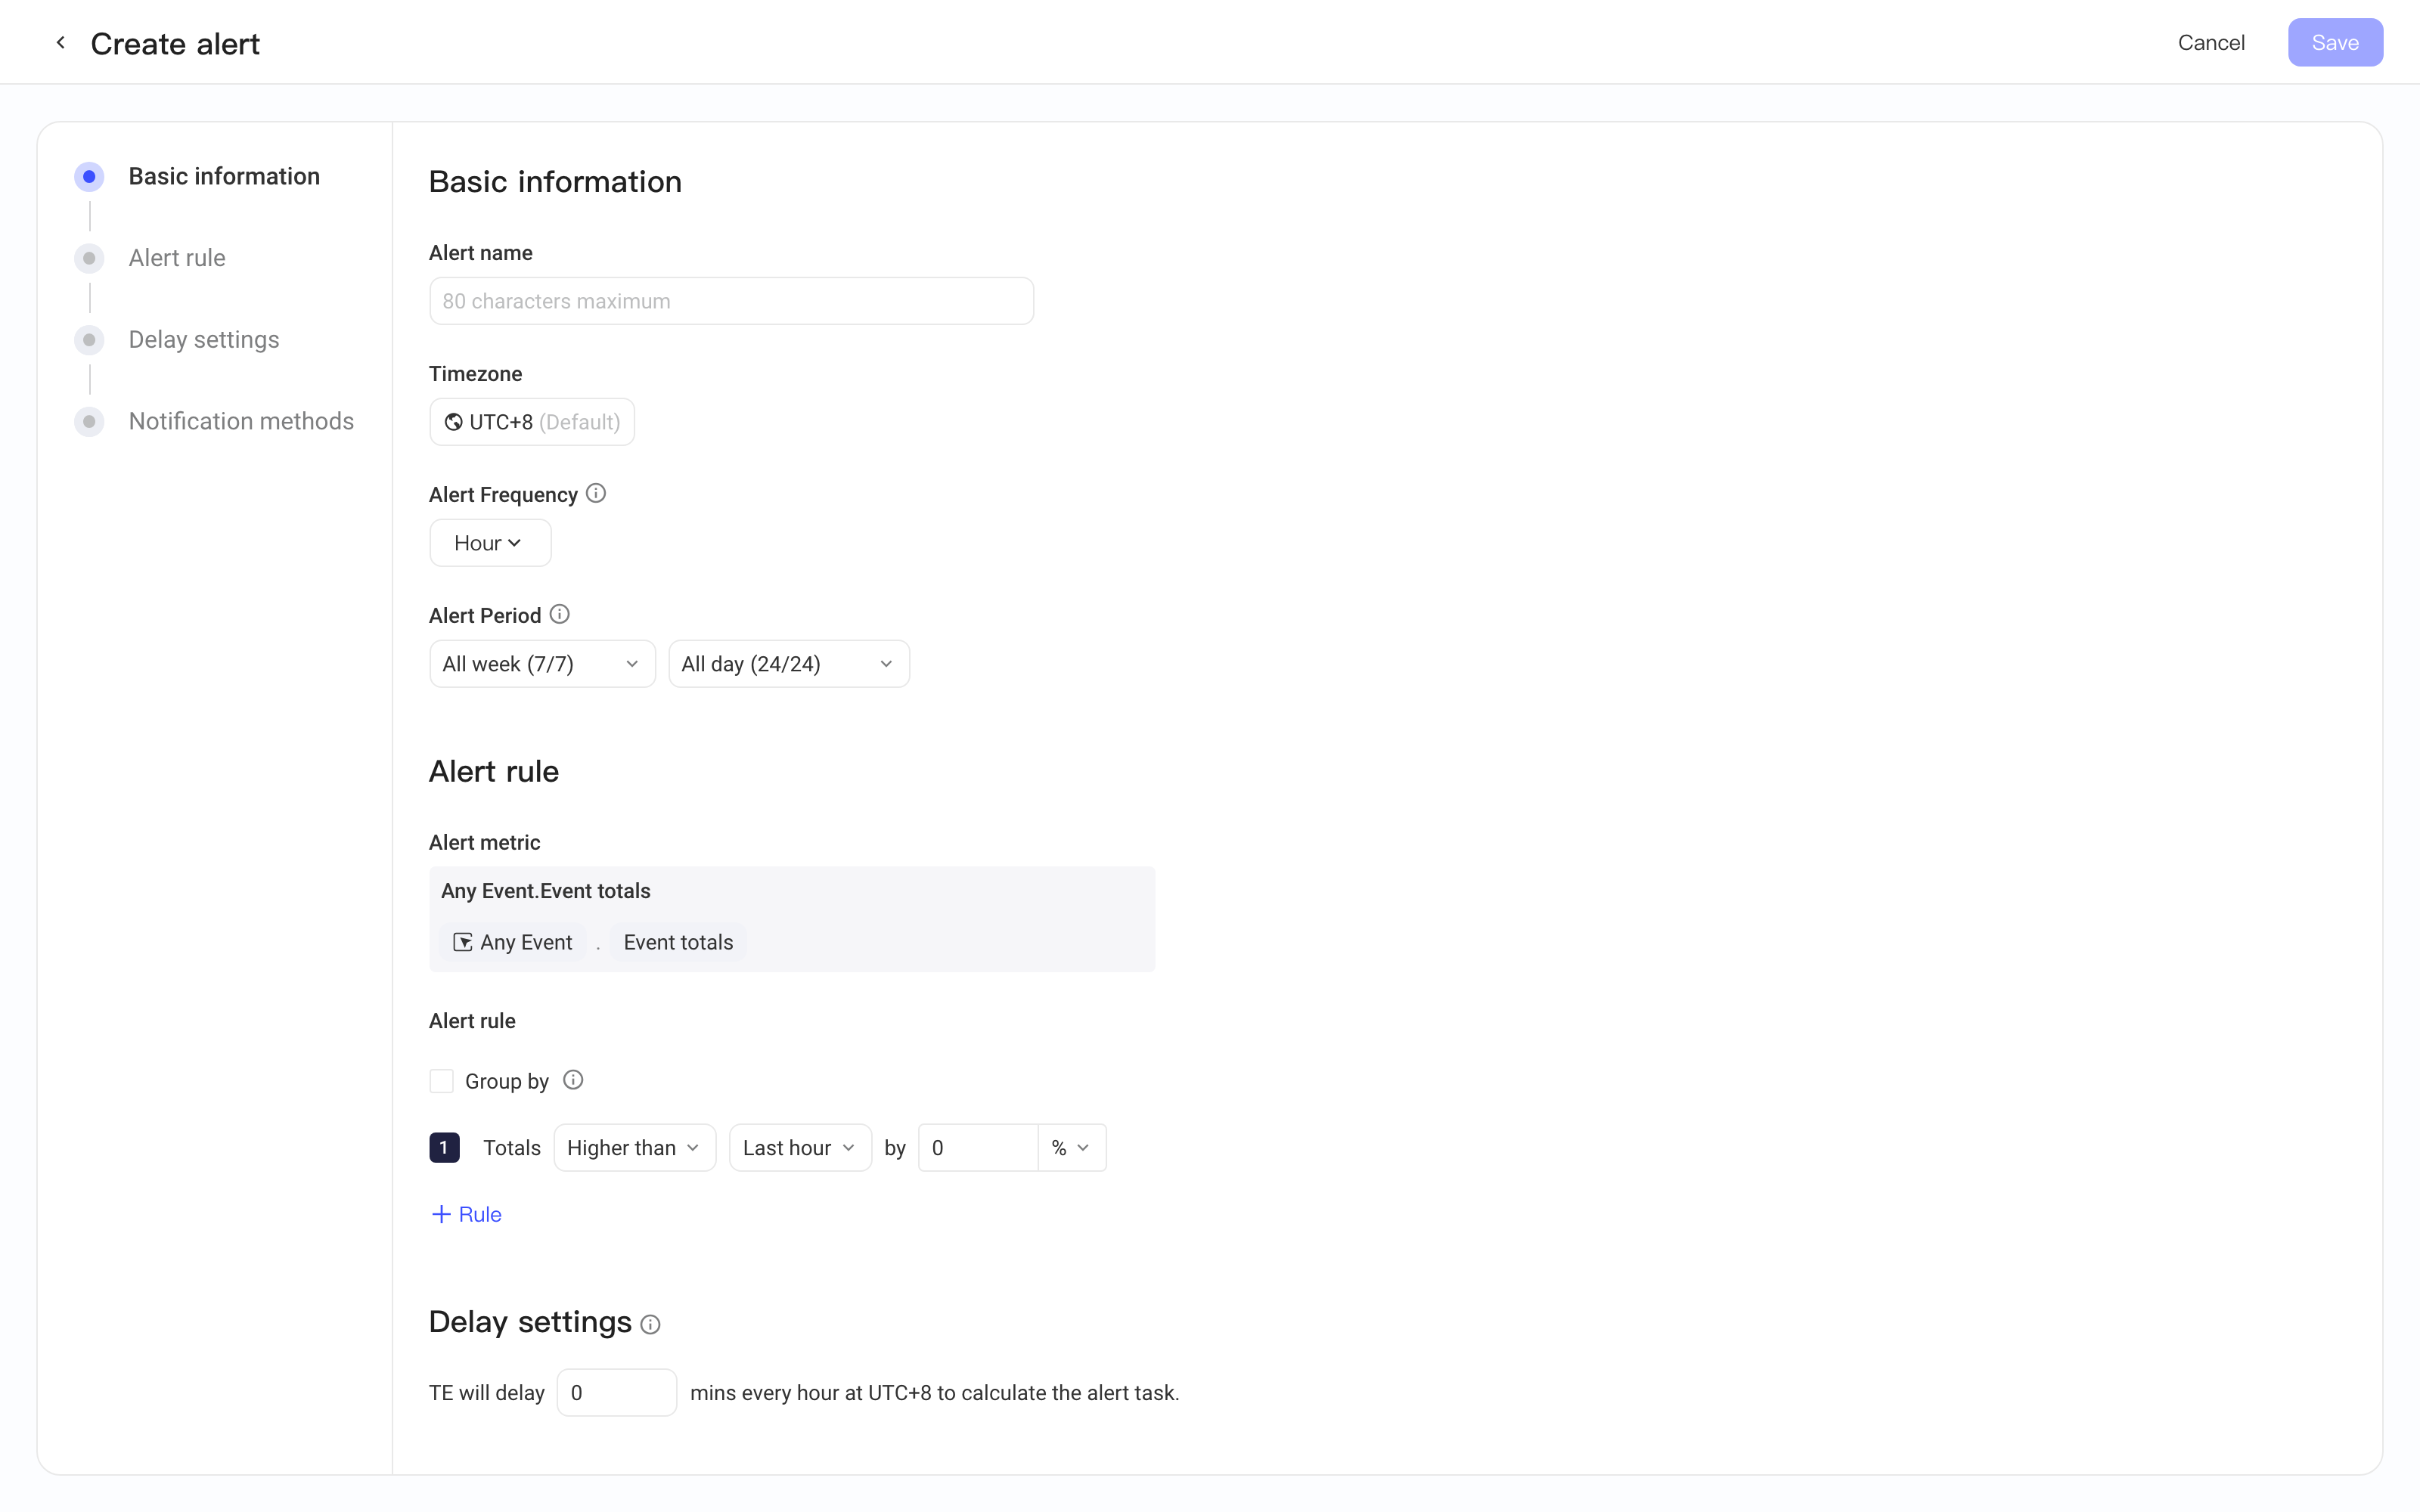The height and width of the screenshot is (1512, 2420).
Task: Click the Any Event metric chip
Action: pos(513,942)
